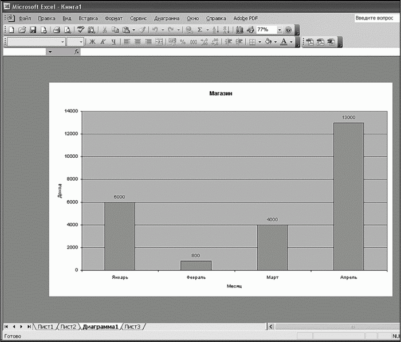
Task: Switch to the Лист1 sheet tab
Action: [x=45, y=327]
